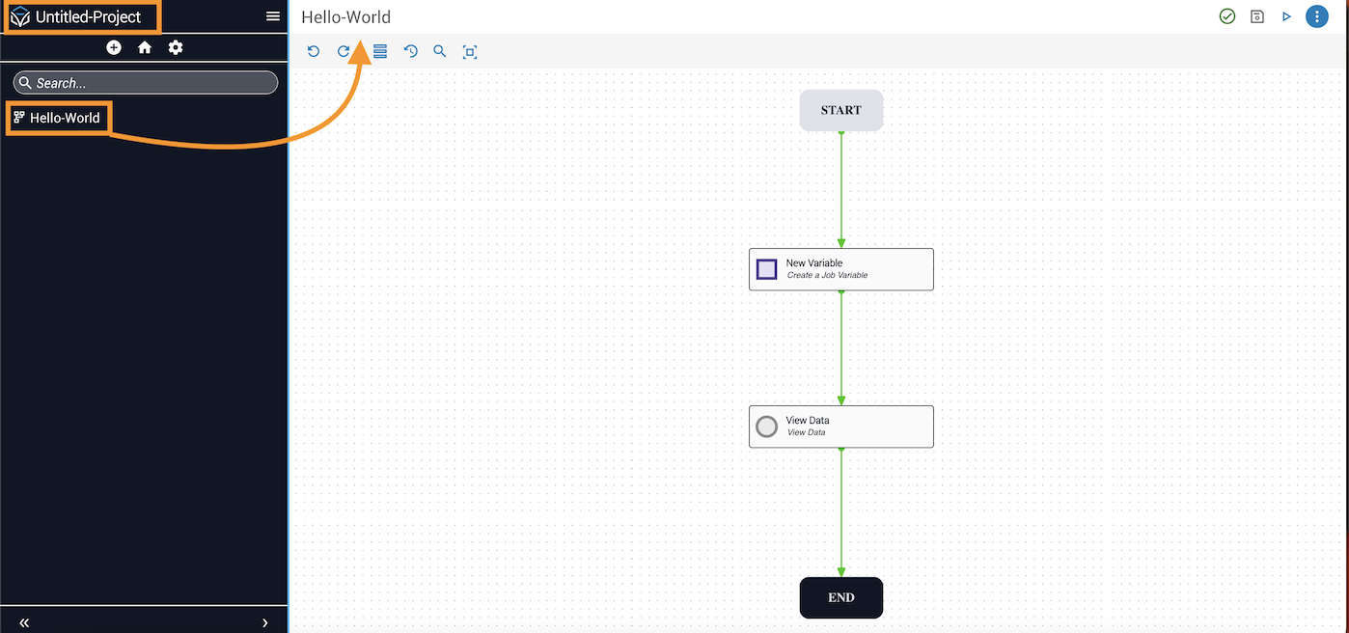Save the workflow with the disk icon
The image size is (1349, 633).
tap(1257, 16)
